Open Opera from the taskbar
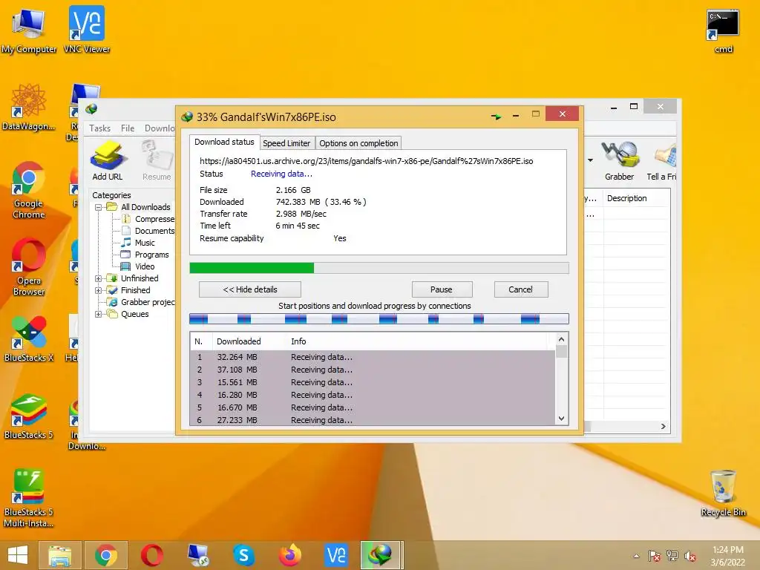 (x=152, y=555)
